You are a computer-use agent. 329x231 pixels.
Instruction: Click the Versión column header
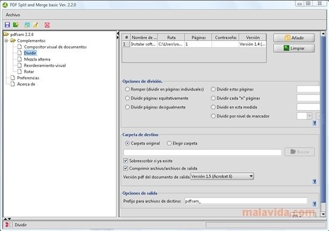point(253,37)
